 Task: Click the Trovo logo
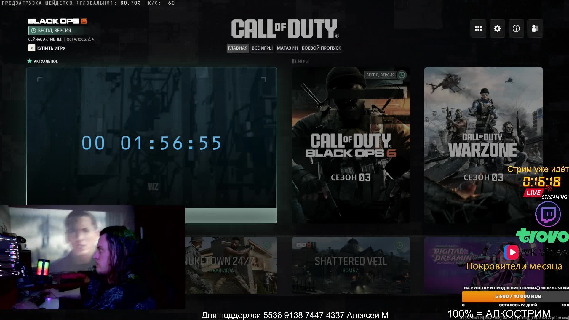click(x=542, y=236)
